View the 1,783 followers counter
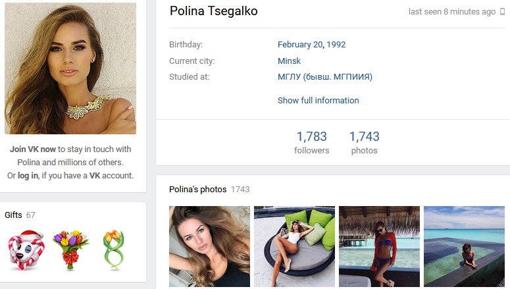The width and height of the screenshot is (510, 289). (311, 142)
